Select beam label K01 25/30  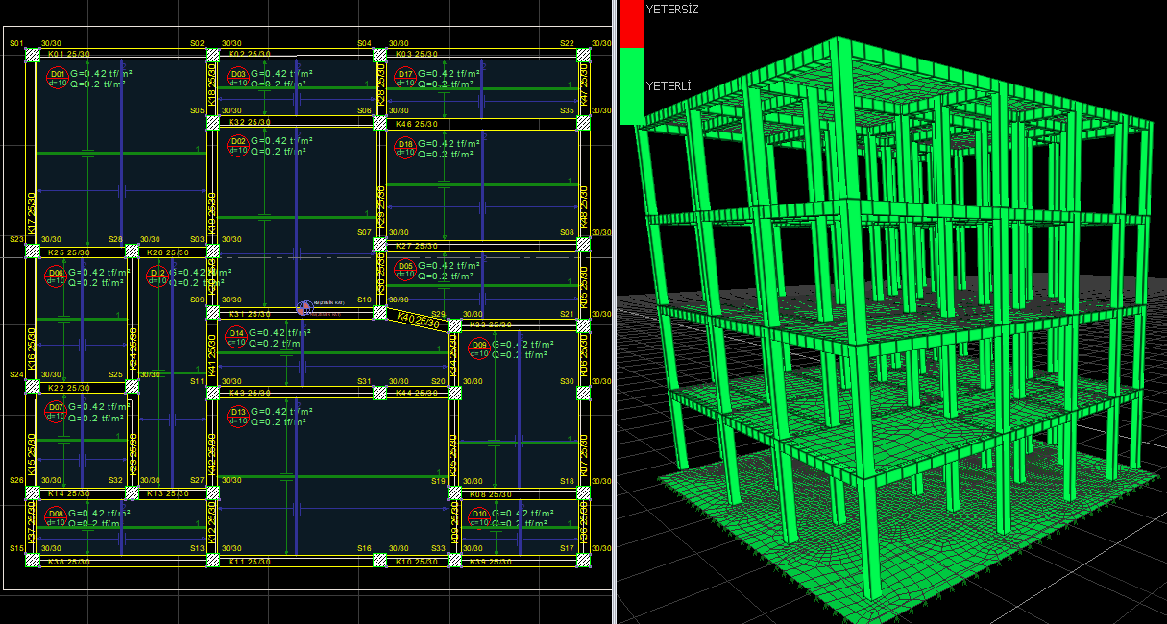69,55
